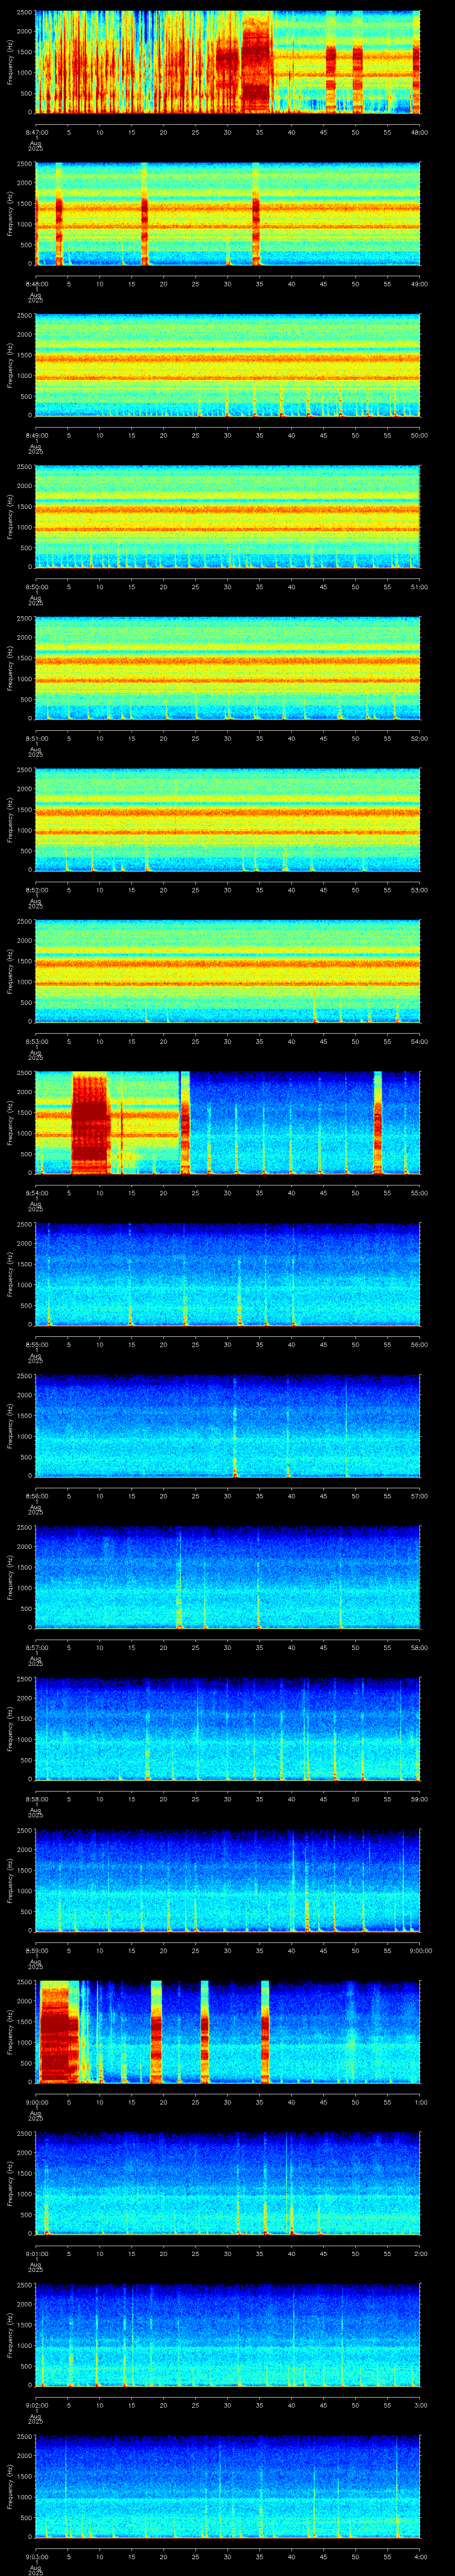Click the red burst near second 17 in the 8:48 spectrogram
Image resolution: width=455 pixels, height=2576 pixels.
[x=145, y=214]
